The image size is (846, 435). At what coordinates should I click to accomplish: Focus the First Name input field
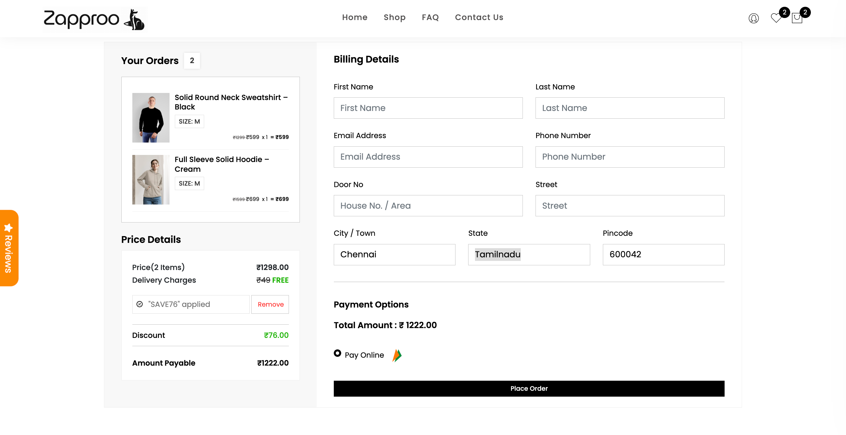[x=428, y=108]
